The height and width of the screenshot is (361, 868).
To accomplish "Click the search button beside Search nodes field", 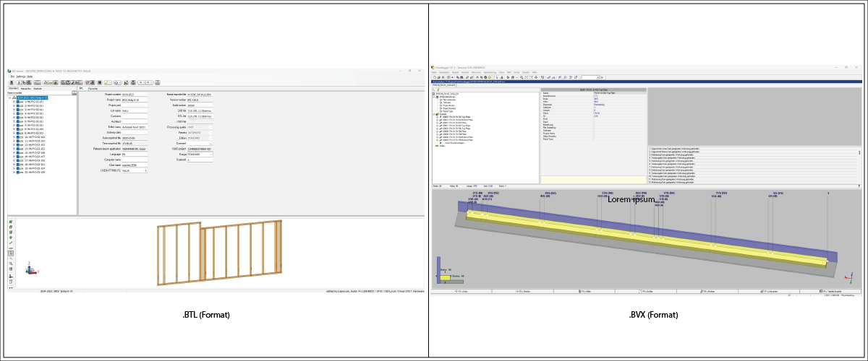I will [x=73, y=92].
